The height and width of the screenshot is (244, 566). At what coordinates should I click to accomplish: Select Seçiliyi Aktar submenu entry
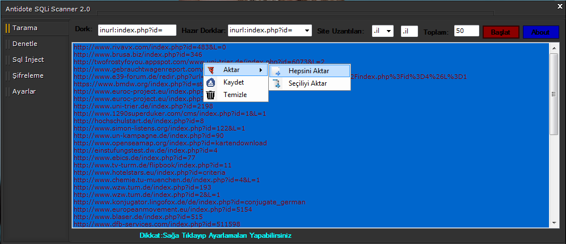[x=310, y=83]
